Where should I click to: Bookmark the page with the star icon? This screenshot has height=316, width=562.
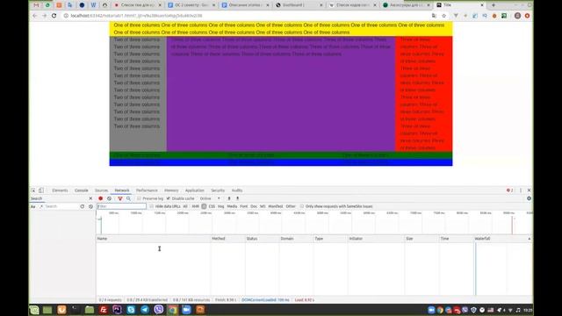[443, 16]
